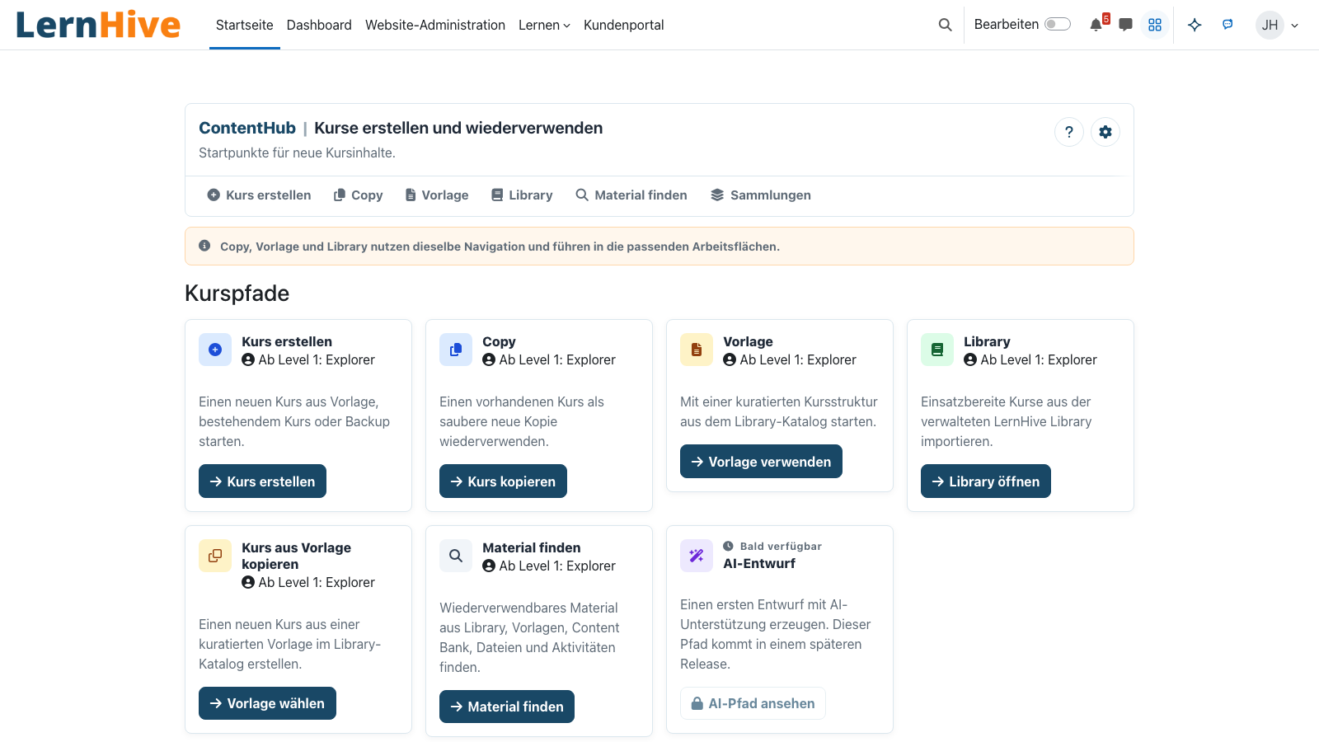This screenshot has height=742, width=1319.
Task: Open the search magnifier in header
Action: (x=945, y=25)
